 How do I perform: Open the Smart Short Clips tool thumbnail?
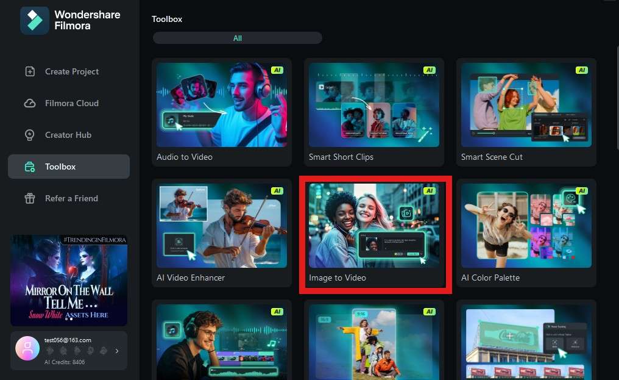(374, 105)
